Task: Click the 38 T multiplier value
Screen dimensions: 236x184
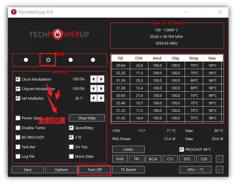Action: (79, 98)
